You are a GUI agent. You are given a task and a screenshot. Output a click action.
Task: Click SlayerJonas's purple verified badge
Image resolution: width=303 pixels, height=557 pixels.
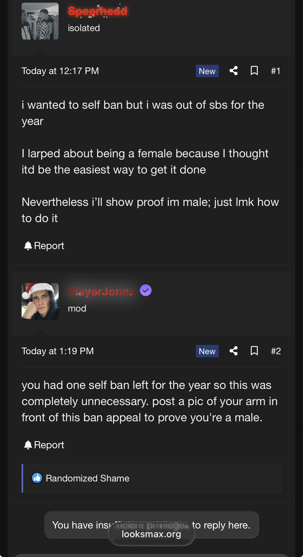coord(146,290)
